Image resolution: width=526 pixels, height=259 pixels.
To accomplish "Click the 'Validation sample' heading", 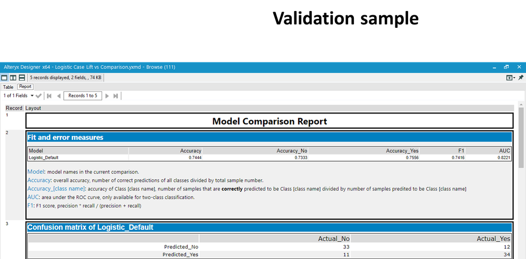I will coord(346,18).
